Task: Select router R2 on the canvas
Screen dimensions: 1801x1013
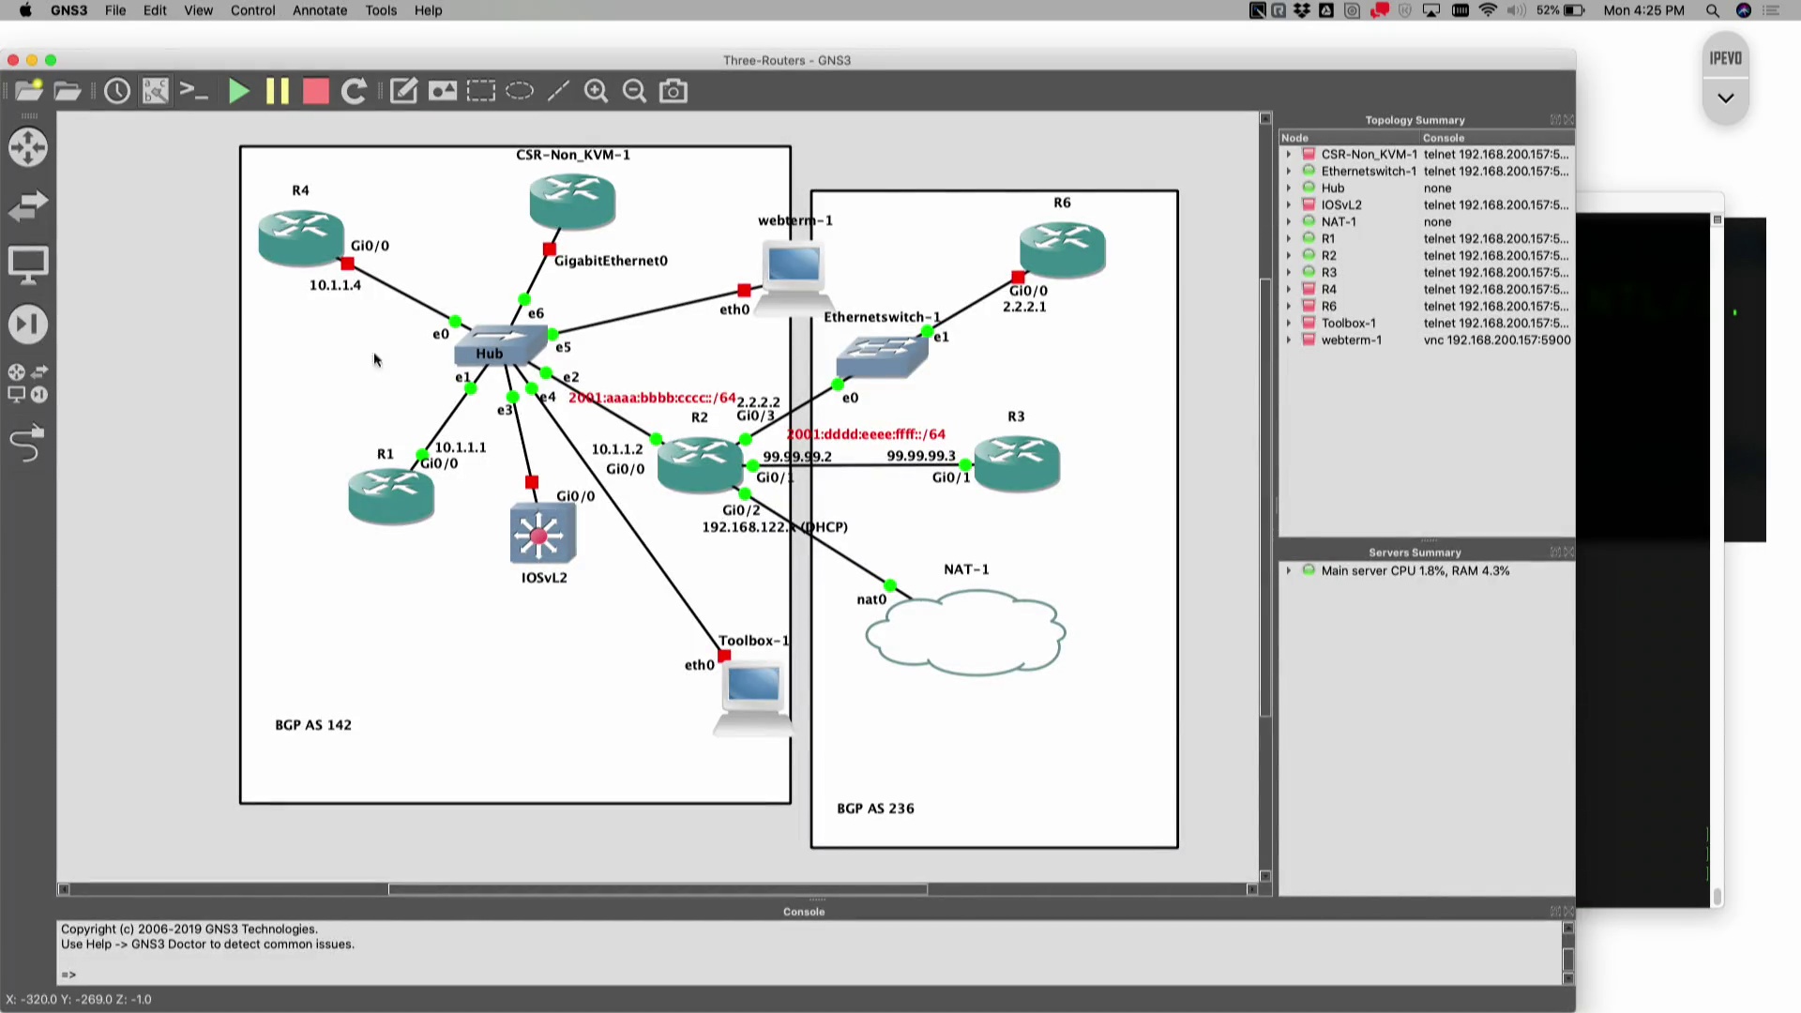Action: [701, 464]
